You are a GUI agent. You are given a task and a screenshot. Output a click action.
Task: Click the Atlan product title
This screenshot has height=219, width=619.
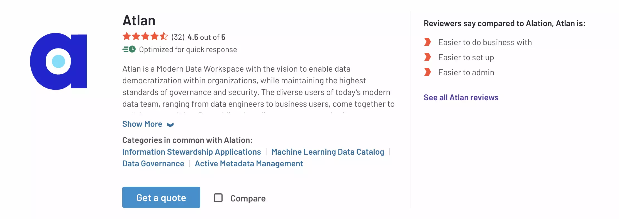139,21
